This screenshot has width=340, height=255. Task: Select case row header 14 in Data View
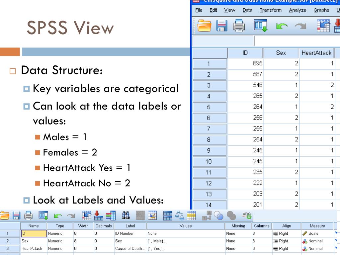point(210,205)
